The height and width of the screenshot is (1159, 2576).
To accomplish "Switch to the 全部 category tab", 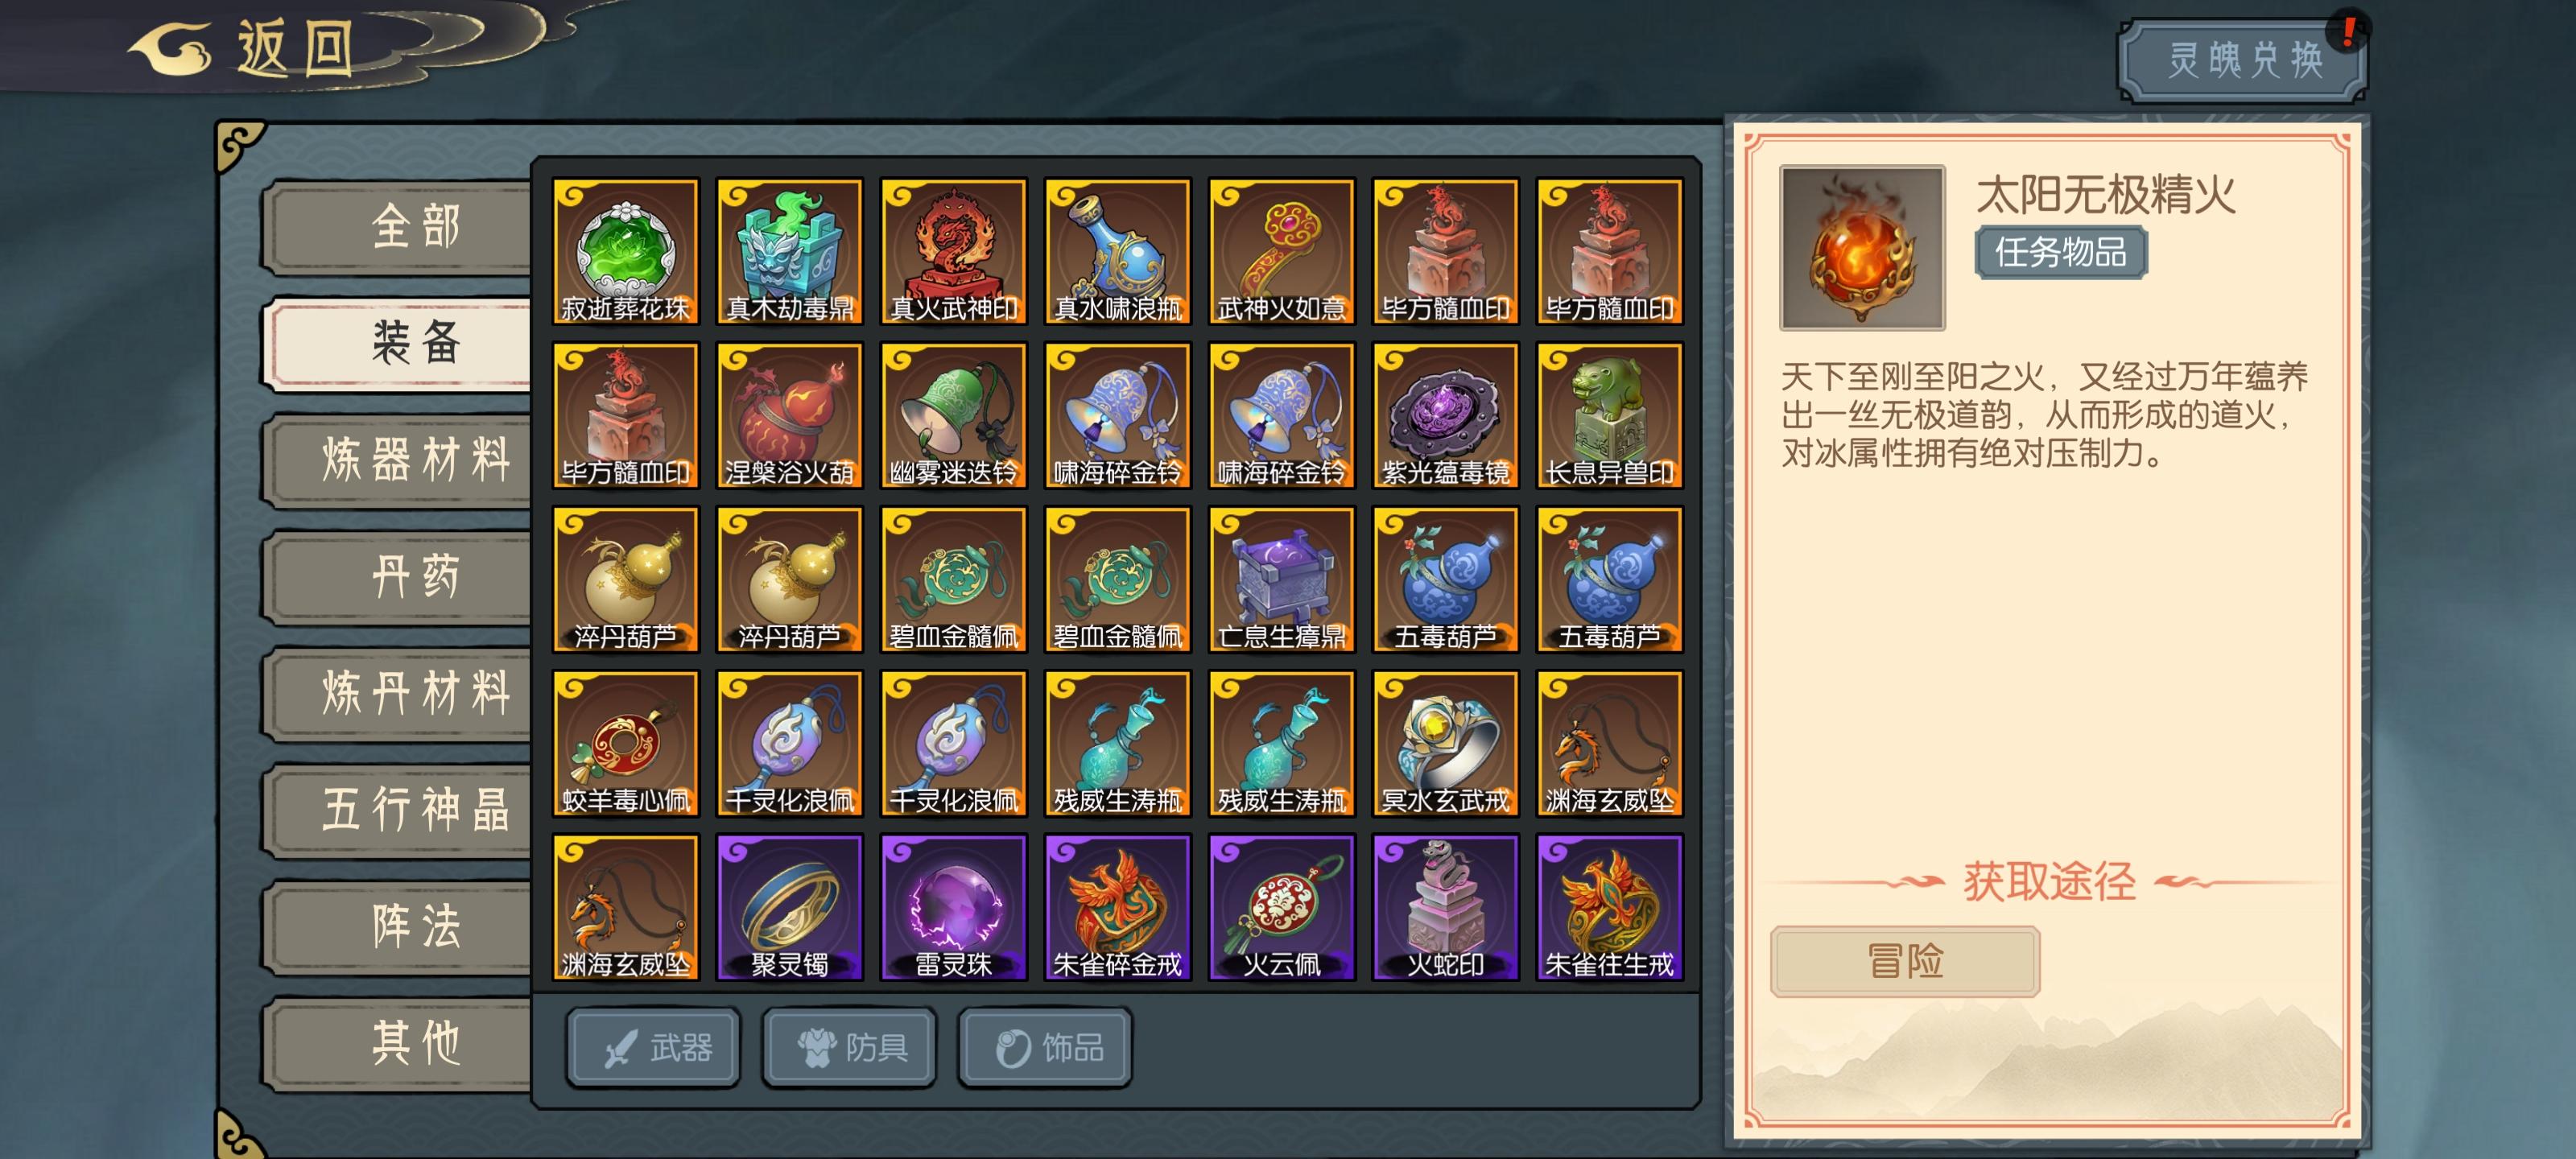I will point(400,226).
